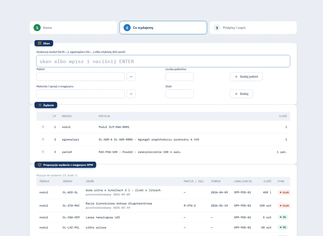Viewport: 323px width, 236px height.
Task: Click the date 2026-04-09 in Termin column
Action: (219, 192)
